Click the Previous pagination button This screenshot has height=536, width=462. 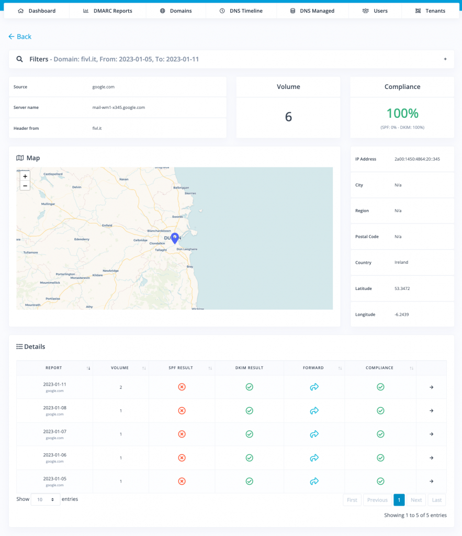pyautogui.click(x=377, y=500)
